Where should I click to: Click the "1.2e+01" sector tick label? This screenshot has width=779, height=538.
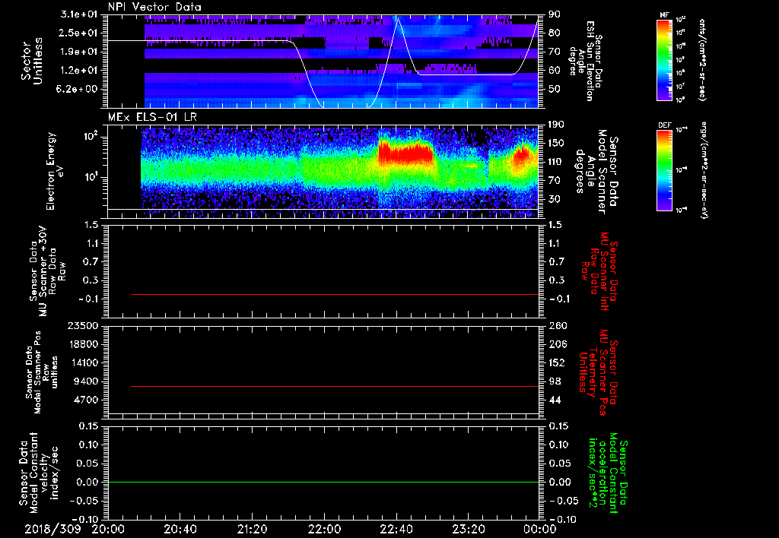coord(79,71)
